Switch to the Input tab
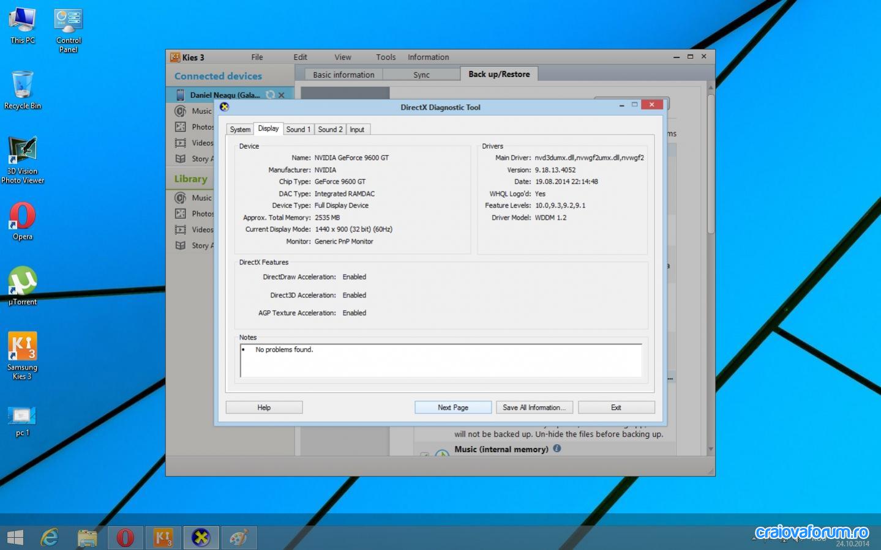The image size is (881, 550). click(x=357, y=129)
